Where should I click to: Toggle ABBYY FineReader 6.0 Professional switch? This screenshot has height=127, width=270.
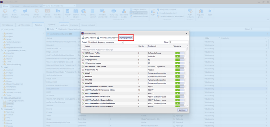pos(180,97)
